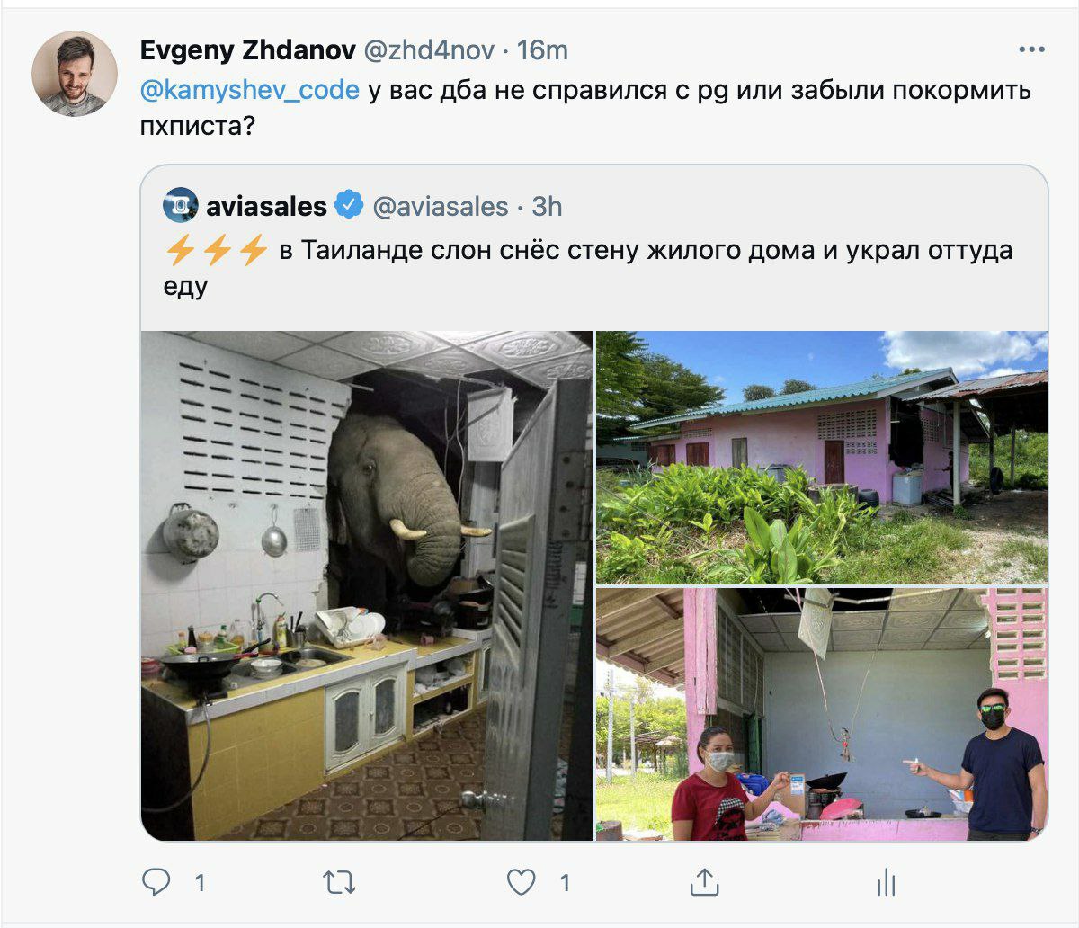
Task: Like the tweet with heart icon
Action: 522,883
